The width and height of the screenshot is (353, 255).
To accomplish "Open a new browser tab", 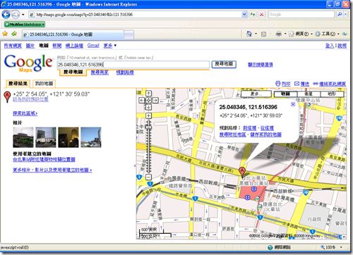I will (x=128, y=35).
